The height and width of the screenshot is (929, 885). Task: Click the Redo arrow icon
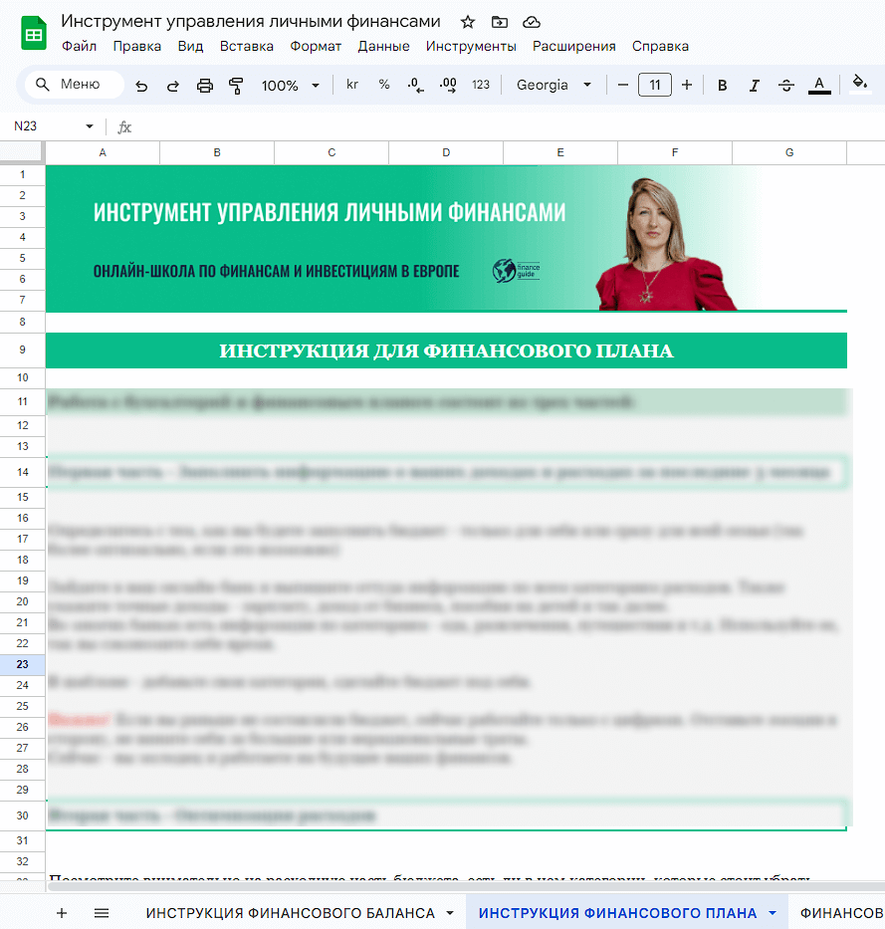point(173,86)
